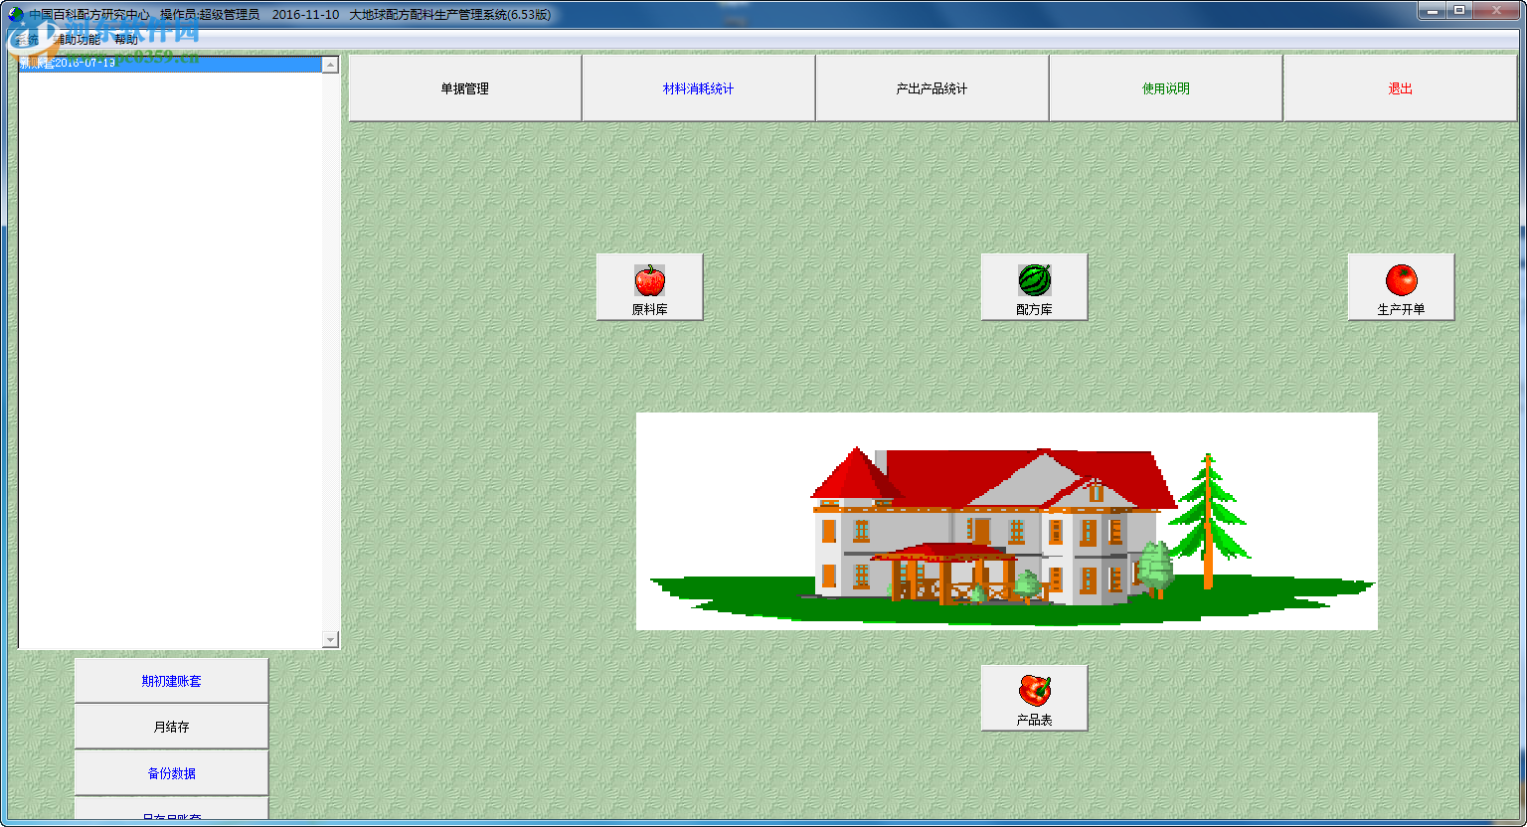Open the 帮助 menu

point(126,40)
